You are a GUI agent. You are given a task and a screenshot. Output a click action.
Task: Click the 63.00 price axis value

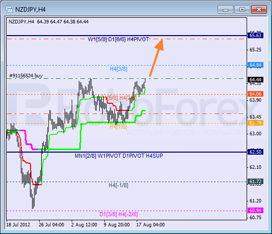pyautogui.click(x=255, y=134)
